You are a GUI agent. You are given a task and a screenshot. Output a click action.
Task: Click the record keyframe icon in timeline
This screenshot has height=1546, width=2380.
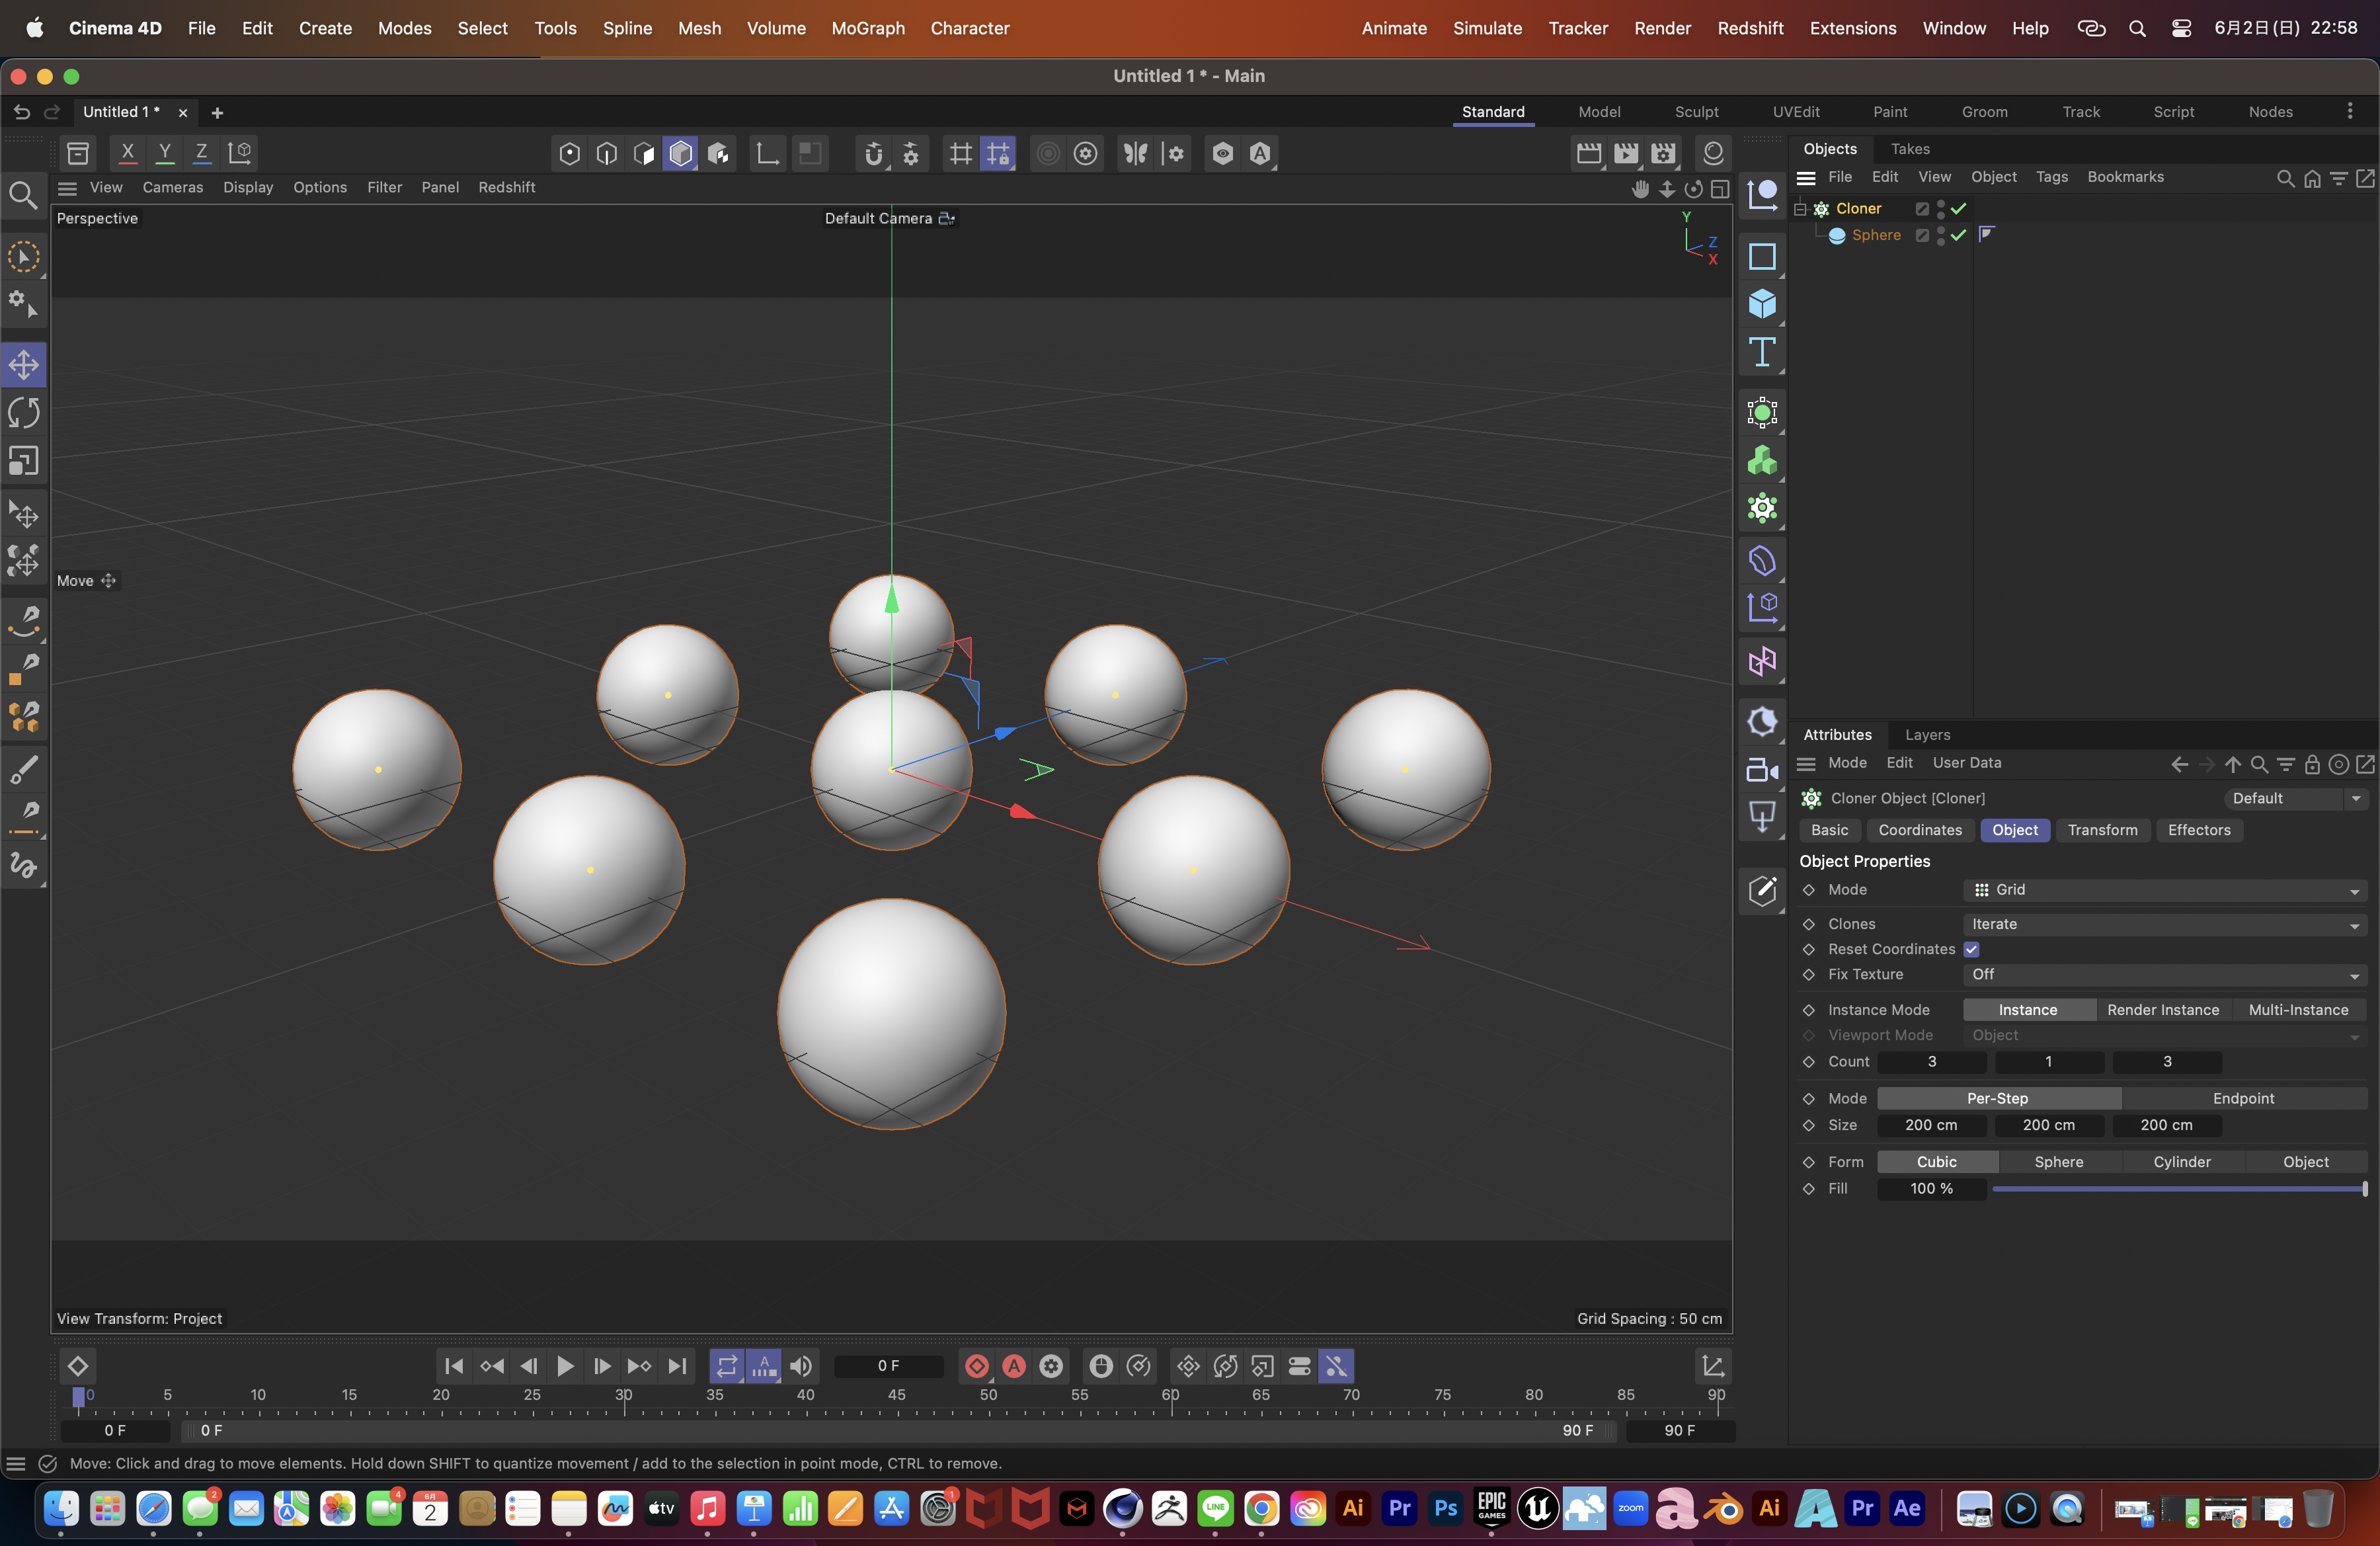[x=977, y=1366]
